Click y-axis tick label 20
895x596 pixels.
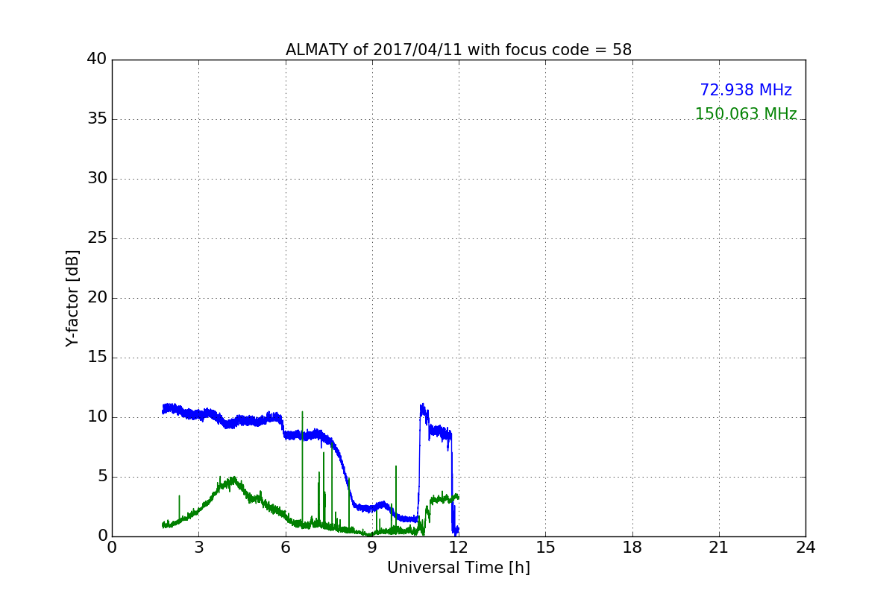(97, 298)
